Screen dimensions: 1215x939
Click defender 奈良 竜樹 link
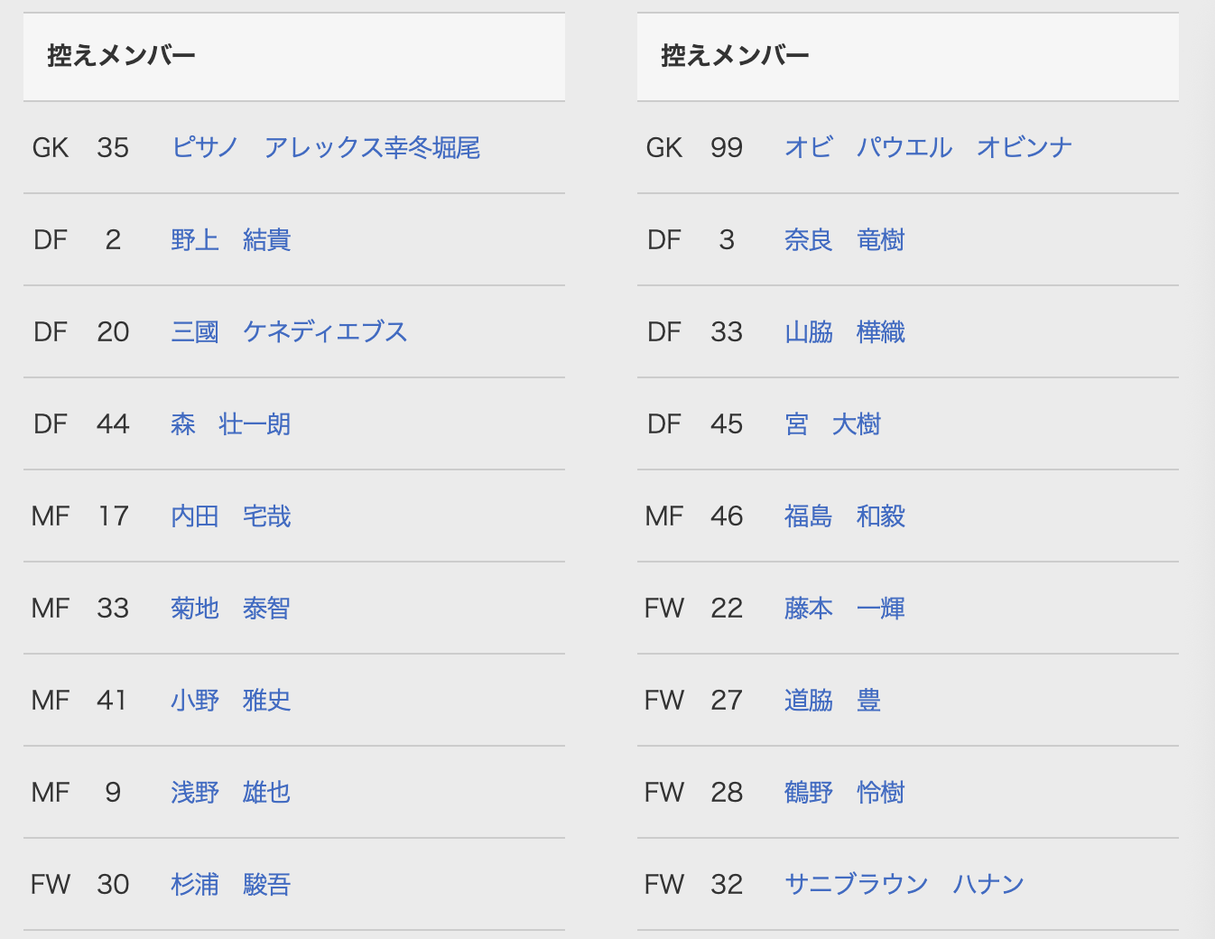click(845, 239)
